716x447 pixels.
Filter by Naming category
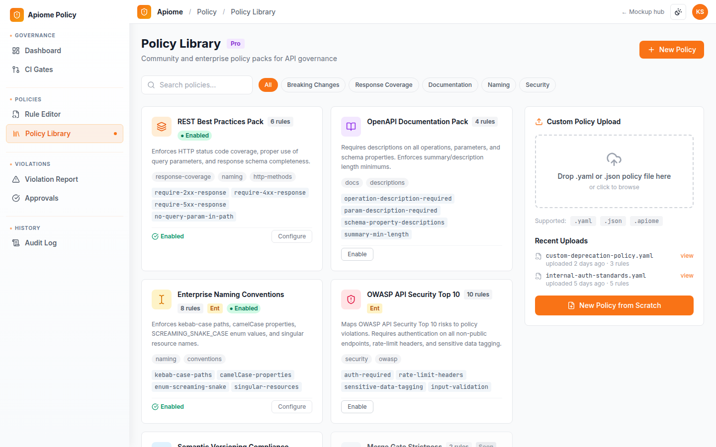point(499,85)
